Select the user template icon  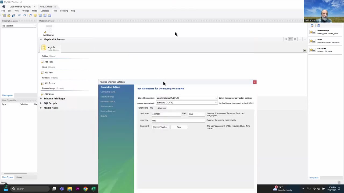click(312, 41)
